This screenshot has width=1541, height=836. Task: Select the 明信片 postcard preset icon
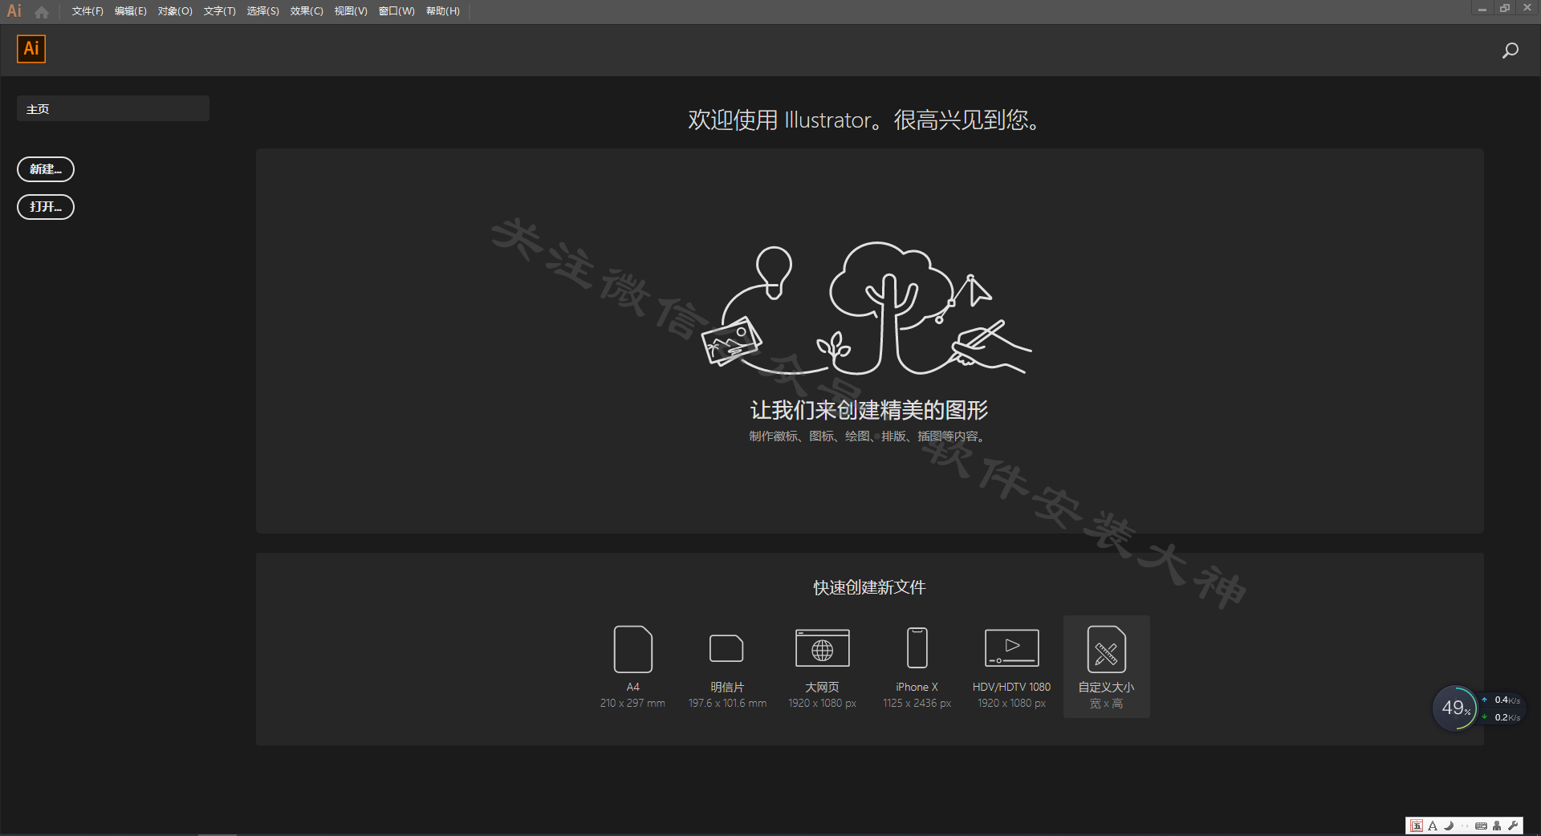point(726,648)
